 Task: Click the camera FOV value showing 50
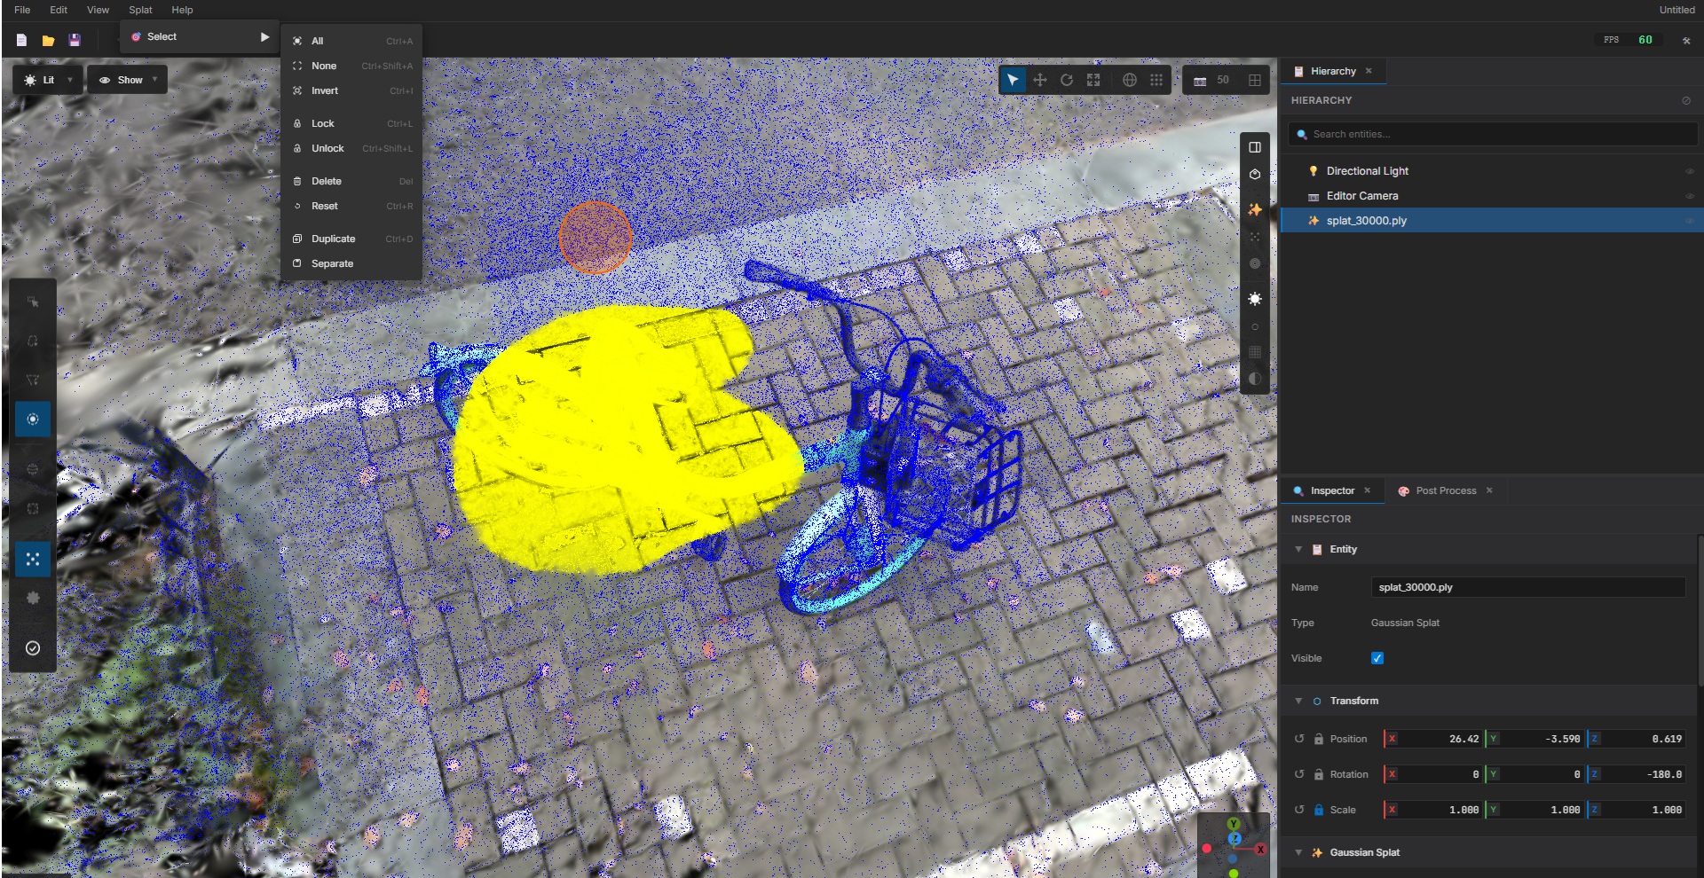(x=1222, y=81)
